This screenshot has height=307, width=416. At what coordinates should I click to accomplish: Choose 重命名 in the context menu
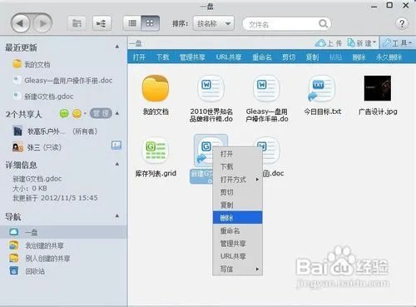237,230
